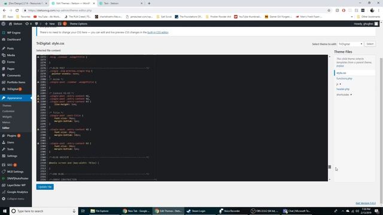Screen dimensions: 383x215
Task: Expand the js folder in Theme Files
Action: click(x=339, y=84)
